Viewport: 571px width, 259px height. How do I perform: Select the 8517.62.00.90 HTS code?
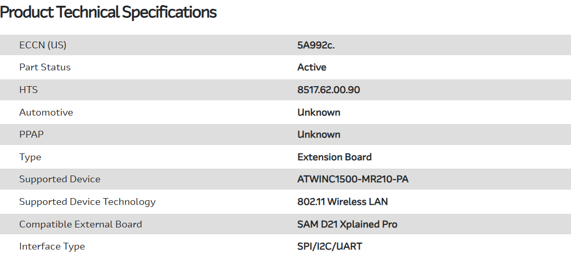(328, 90)
